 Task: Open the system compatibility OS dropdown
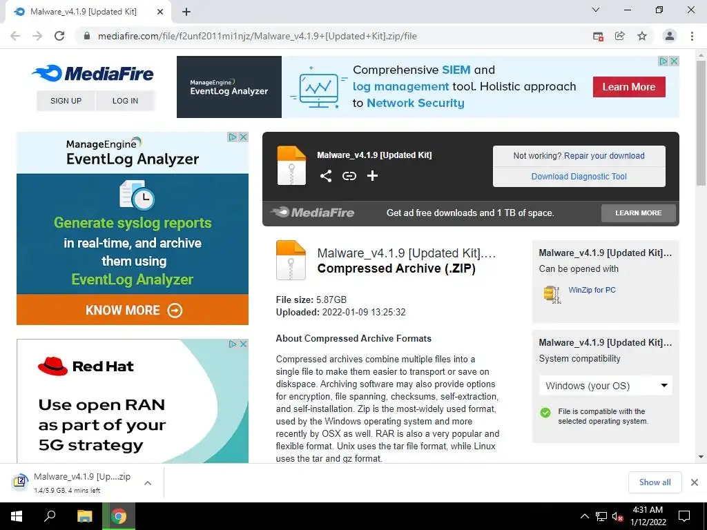coord(606,386)
